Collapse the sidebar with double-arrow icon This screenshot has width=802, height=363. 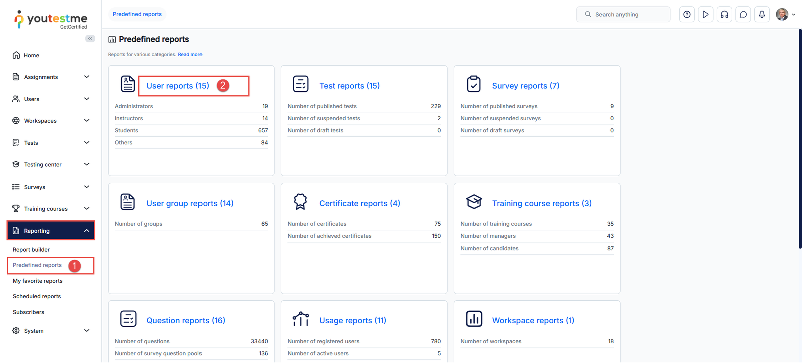(90, 39)
